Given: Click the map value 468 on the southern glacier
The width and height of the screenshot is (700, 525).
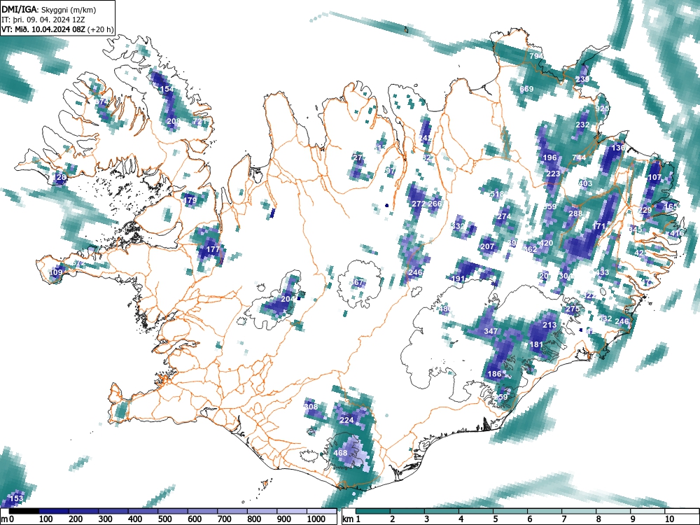Looking at the screenshot, I should coord(340,453).
